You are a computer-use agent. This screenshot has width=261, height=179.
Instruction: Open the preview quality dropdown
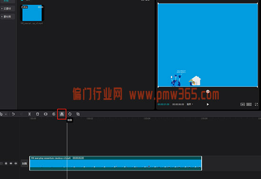point(190,104)
